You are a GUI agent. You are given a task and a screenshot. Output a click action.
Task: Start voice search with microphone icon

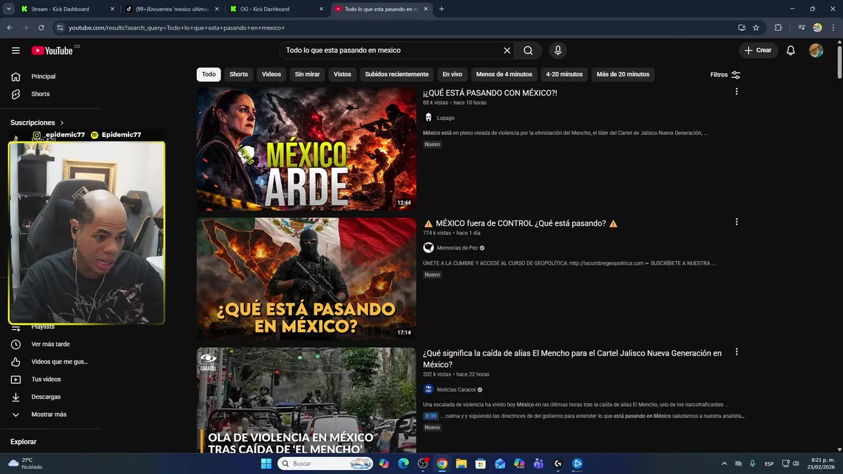click(558, 51)
